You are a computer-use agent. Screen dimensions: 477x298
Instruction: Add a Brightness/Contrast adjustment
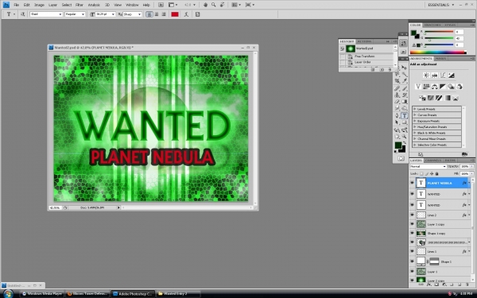[426, 75]
